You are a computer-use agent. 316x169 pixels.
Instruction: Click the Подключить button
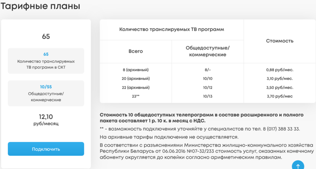[46, 149]
